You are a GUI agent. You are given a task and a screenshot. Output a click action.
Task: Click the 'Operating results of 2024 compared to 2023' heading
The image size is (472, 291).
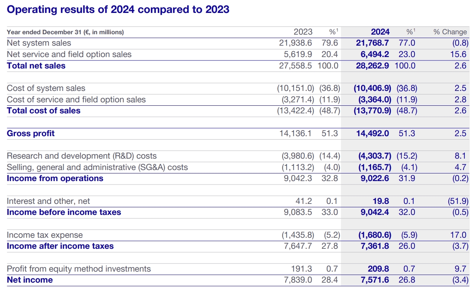coord(118,10)
